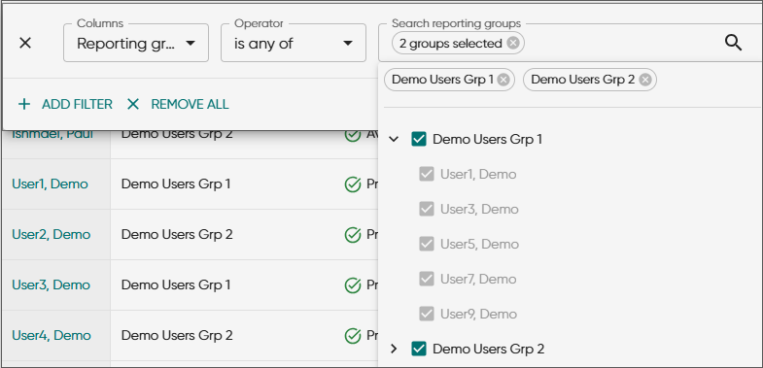
Task: Toggle the User5, Demo checkbox
Action: point(427,244)
